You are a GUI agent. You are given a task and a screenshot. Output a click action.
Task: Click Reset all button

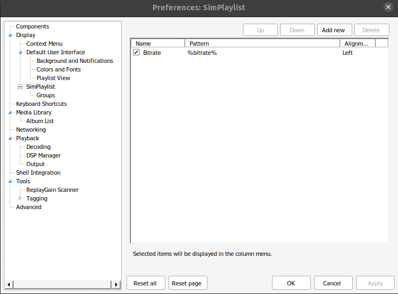(x=146, y=283)
